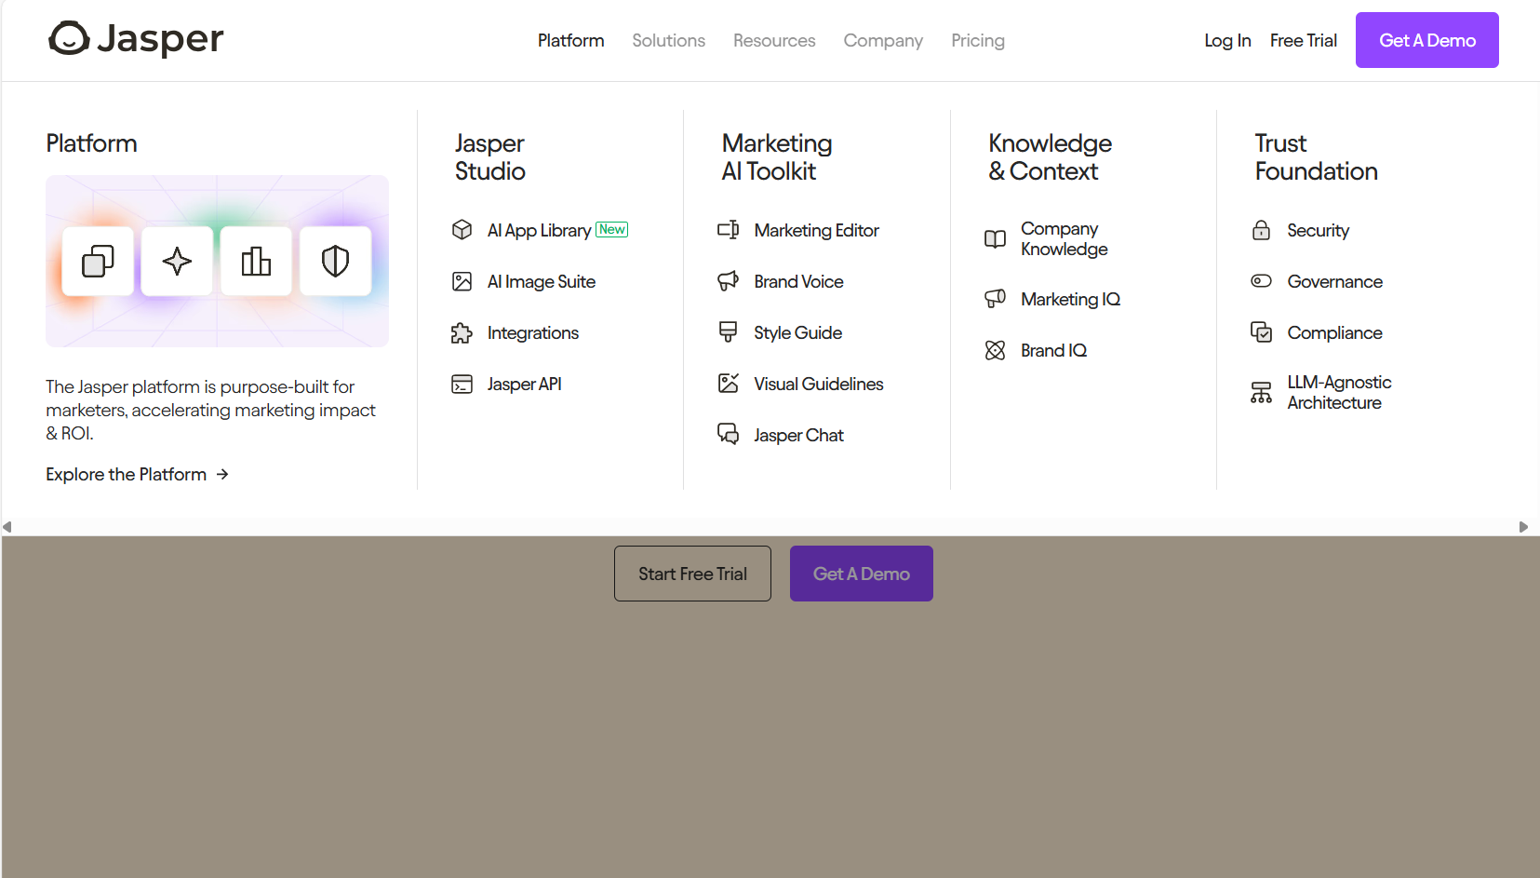1540x878 pixels.
Task: Click the Log In link
Action: coord(1227,40)
